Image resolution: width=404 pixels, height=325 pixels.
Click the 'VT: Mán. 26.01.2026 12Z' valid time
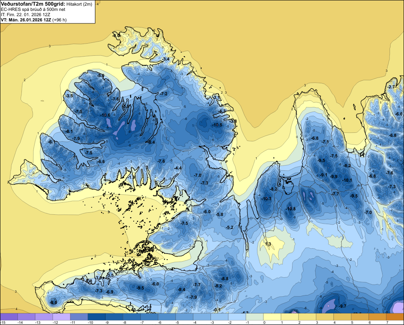(x=26, y=20)
